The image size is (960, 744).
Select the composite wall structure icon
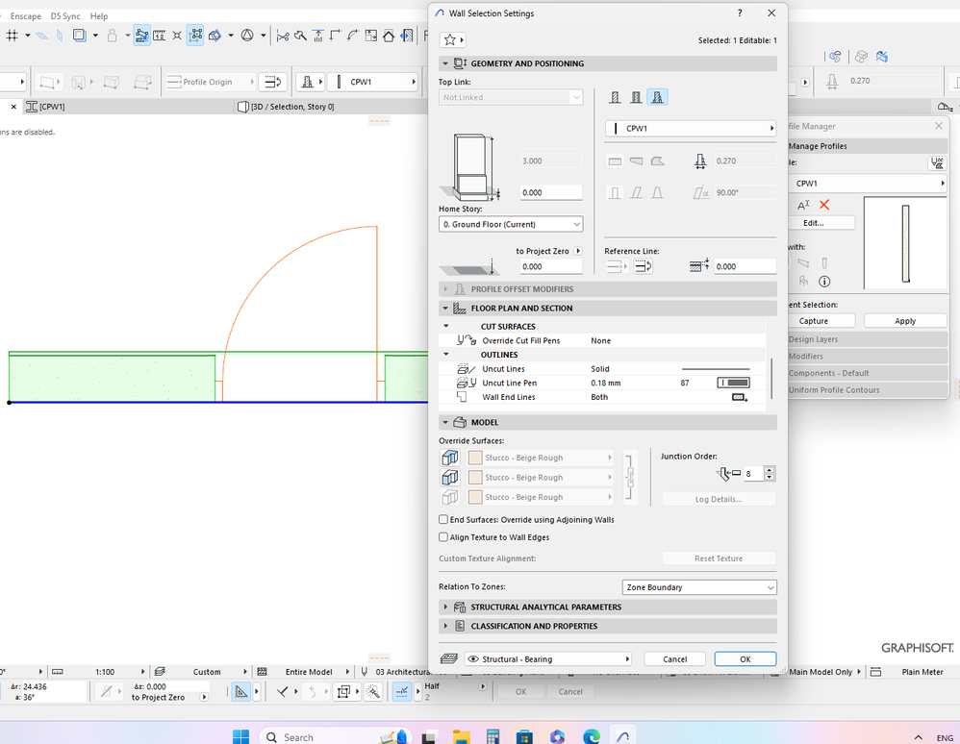(636, 97)
